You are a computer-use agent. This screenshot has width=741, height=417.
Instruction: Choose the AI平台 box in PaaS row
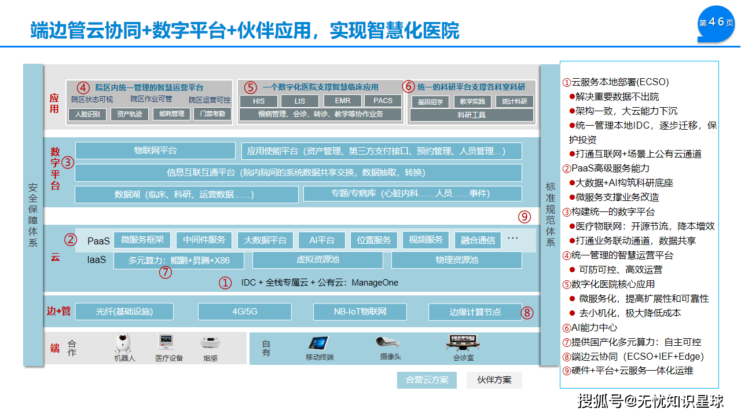coord(322,240)
